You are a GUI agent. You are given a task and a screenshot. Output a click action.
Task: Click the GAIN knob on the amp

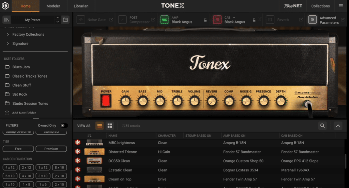tap(125, 101)
